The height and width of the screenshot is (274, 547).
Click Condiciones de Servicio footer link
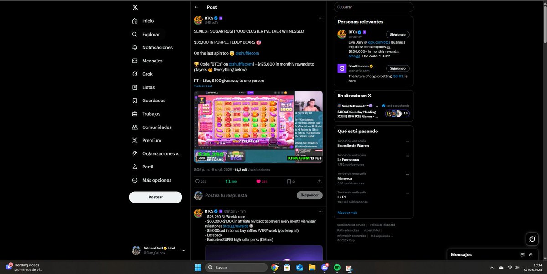pyautogui.click(x=351, y=225)
